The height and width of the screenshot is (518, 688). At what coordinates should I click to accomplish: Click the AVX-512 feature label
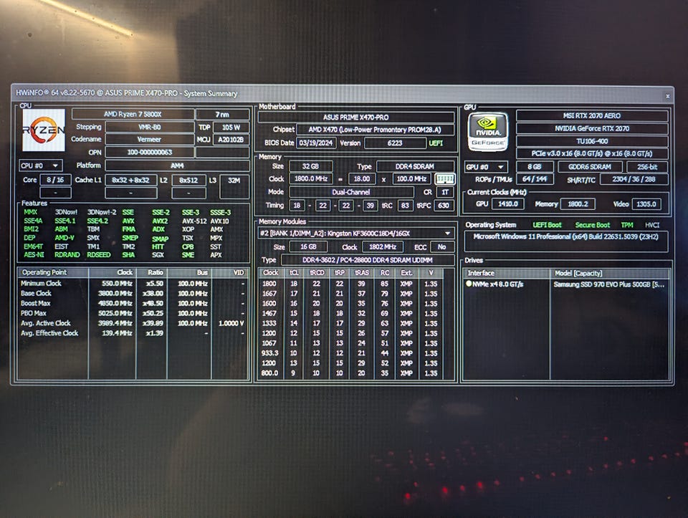tap(194, 221)
